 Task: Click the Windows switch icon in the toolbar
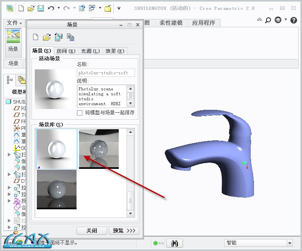click(x=92, y=8)
